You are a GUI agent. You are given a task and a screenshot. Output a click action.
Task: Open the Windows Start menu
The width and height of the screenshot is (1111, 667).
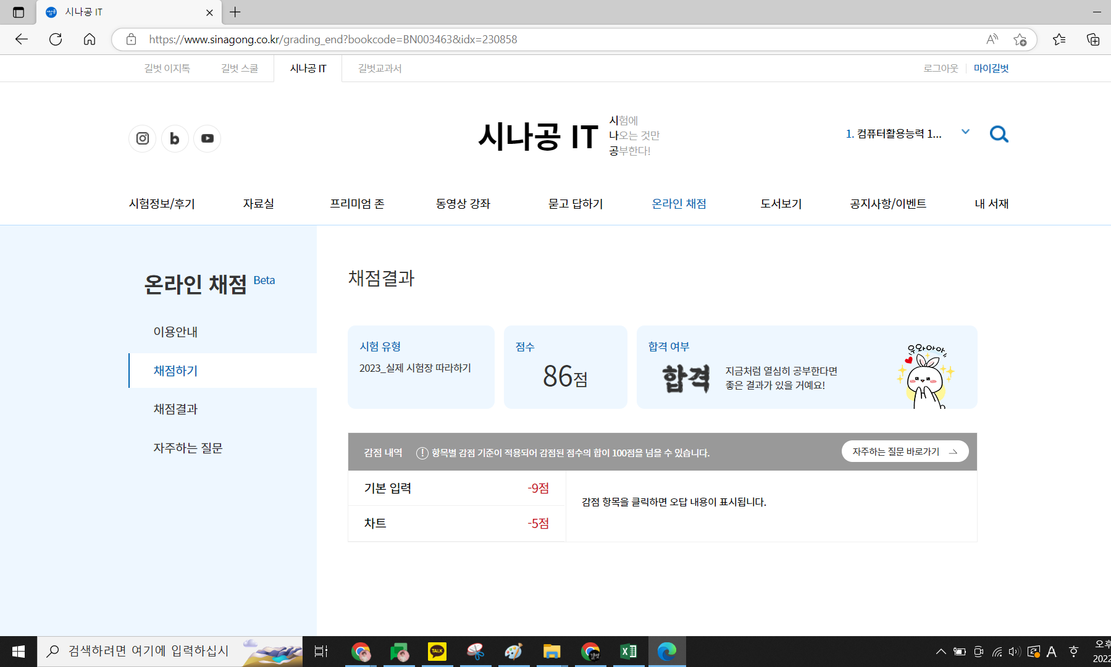(x=19, y=652)
